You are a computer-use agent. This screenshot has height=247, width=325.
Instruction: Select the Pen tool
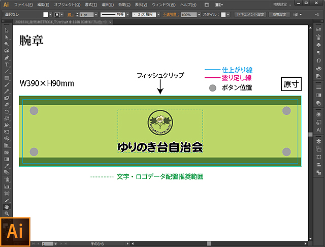pyautogui.click(x=7, y=57)
